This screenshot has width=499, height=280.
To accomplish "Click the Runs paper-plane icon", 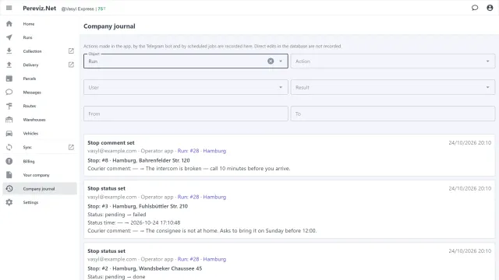I will point(9,37).
